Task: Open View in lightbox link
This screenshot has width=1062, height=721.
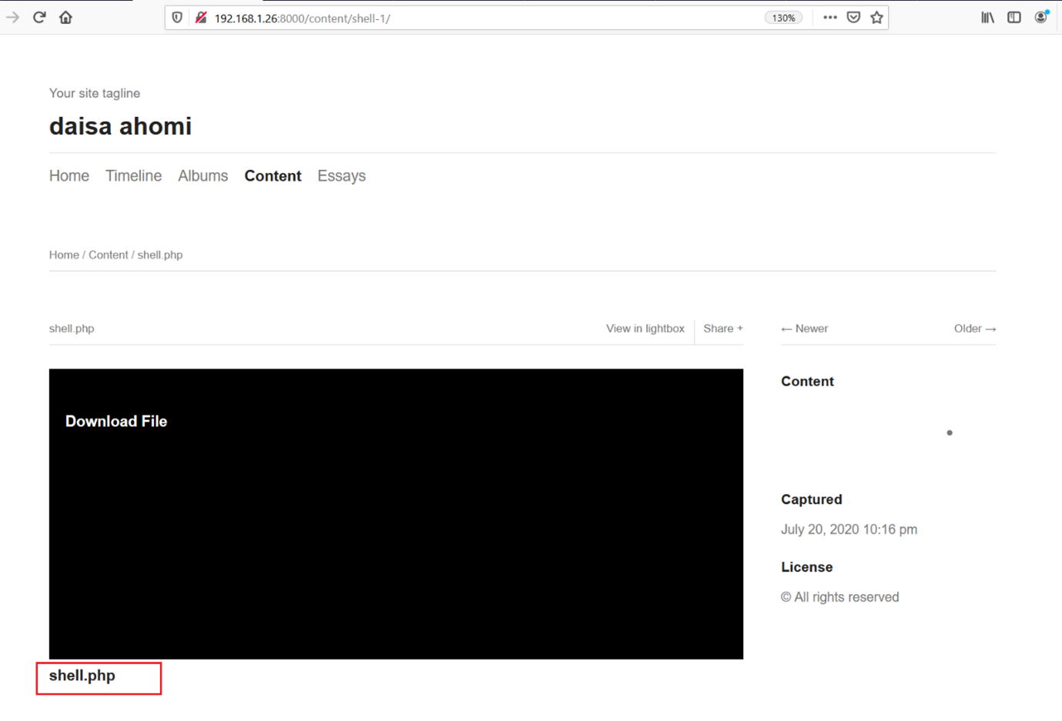Action: click(645, 329)
